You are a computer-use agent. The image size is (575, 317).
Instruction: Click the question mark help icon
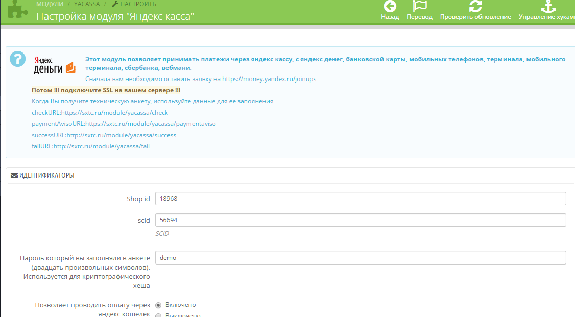pos(17,59)
